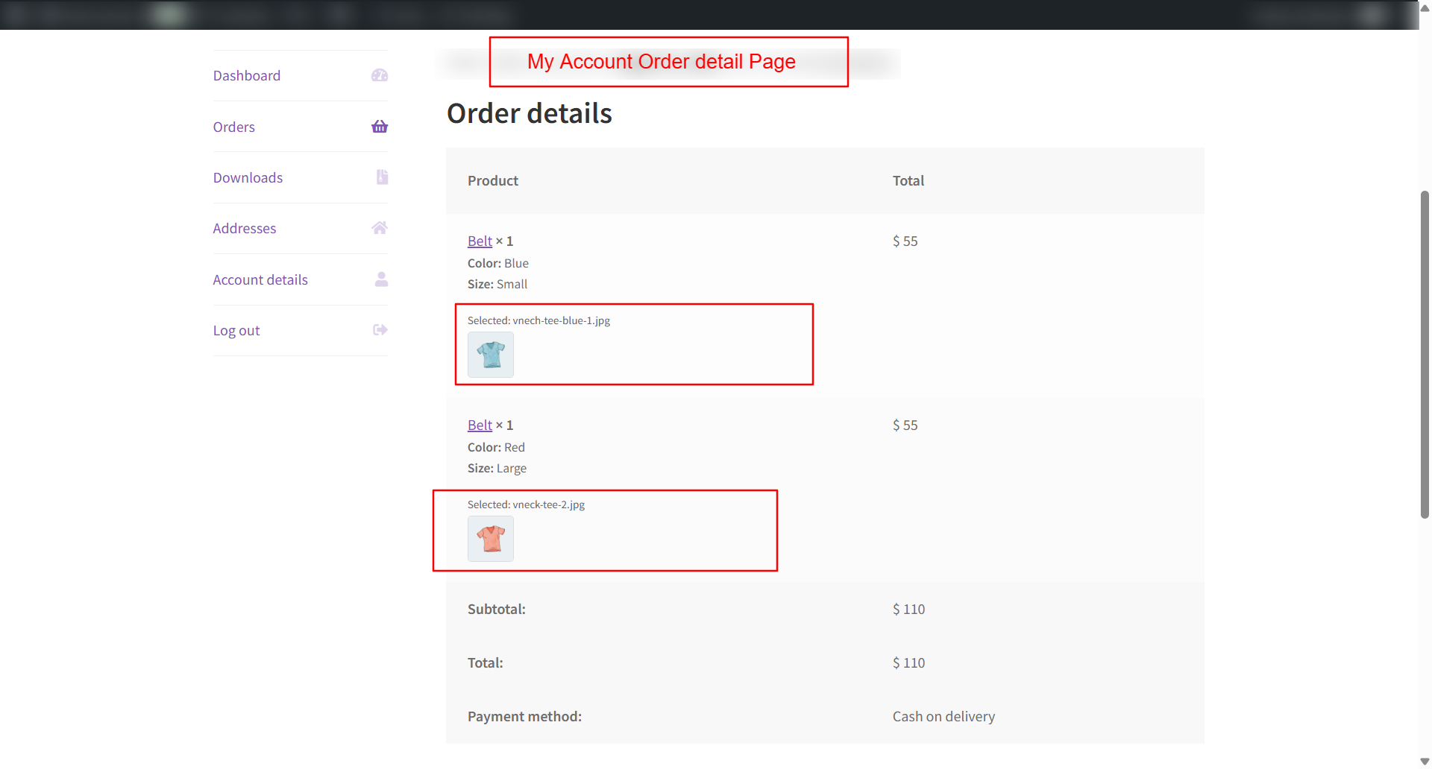This screenshot has height=769, width=1432.
Task: Open the Downloads page link
Action: pos(248,178)
